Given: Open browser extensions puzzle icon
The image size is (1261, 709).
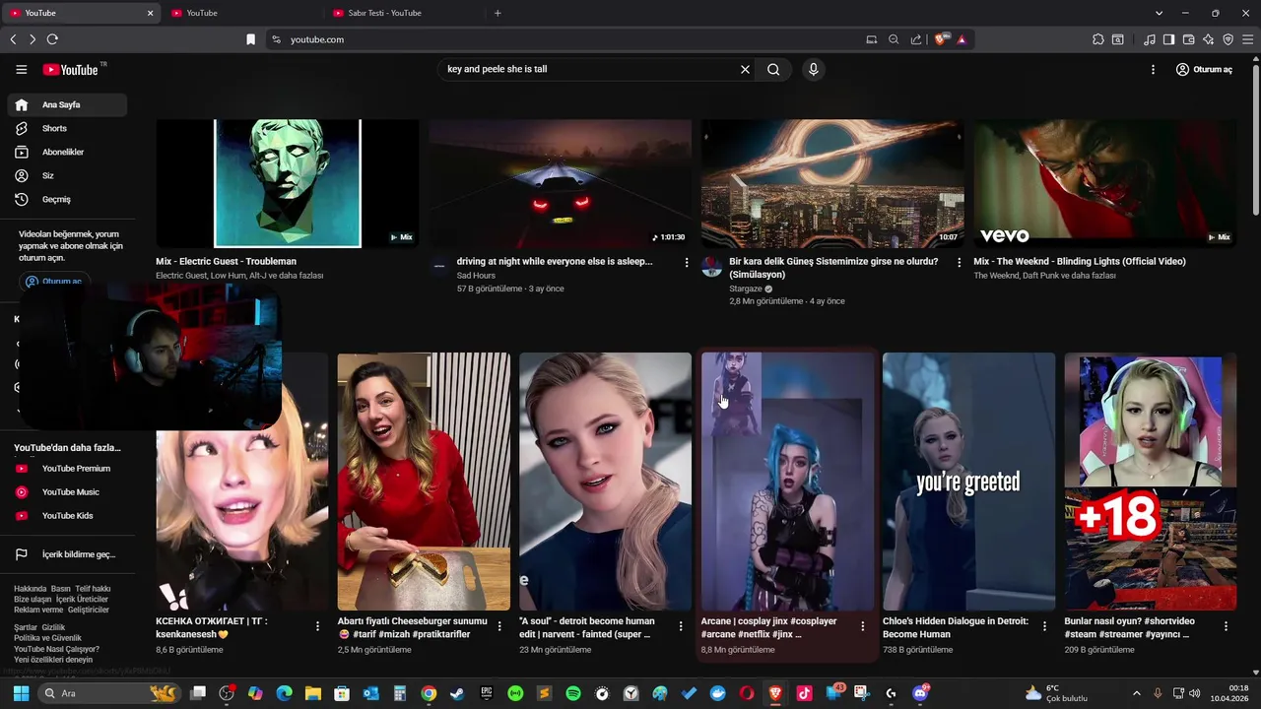Looking at the screenshot, I should 1098,39.
